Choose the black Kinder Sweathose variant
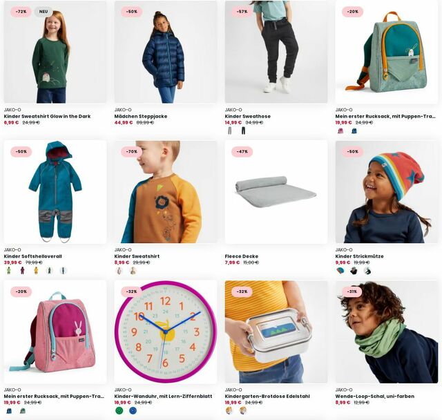The width and height of the screenshot is (442, 420). 243,131
